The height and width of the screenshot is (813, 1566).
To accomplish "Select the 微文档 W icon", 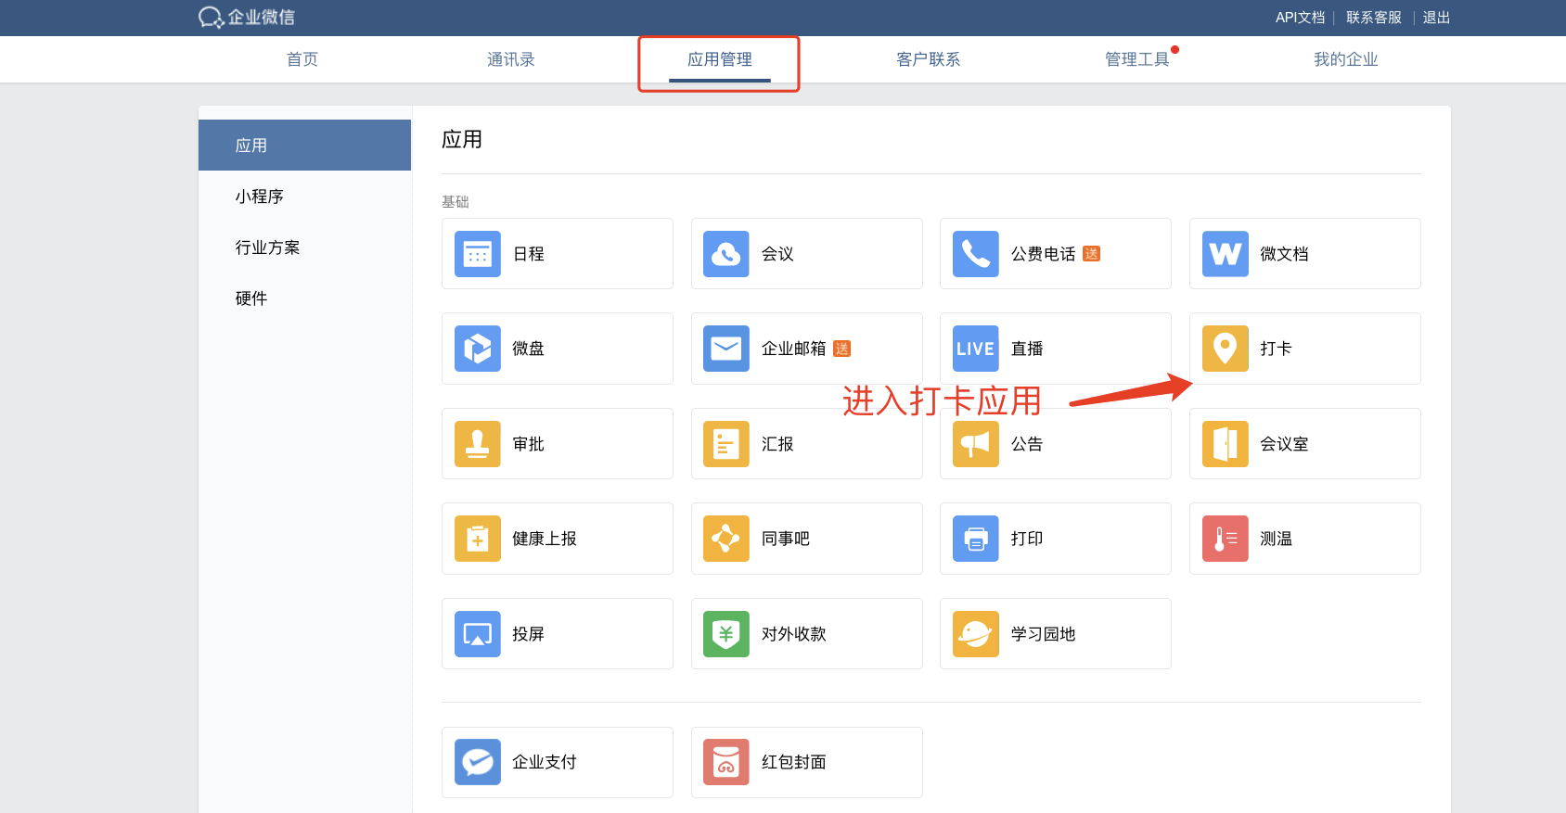I will pos(1225,254).
